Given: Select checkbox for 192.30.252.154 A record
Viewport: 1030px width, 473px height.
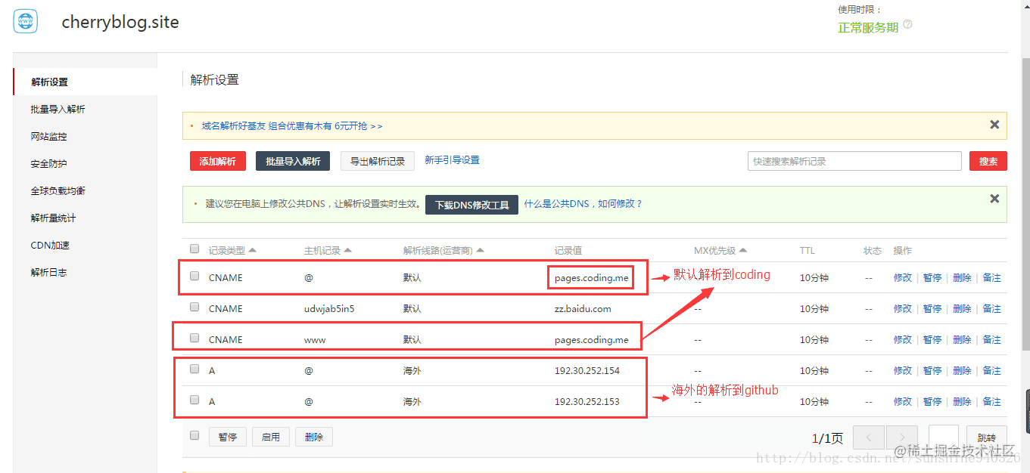Looking at the screenshot, I should [x=194, y=369].
